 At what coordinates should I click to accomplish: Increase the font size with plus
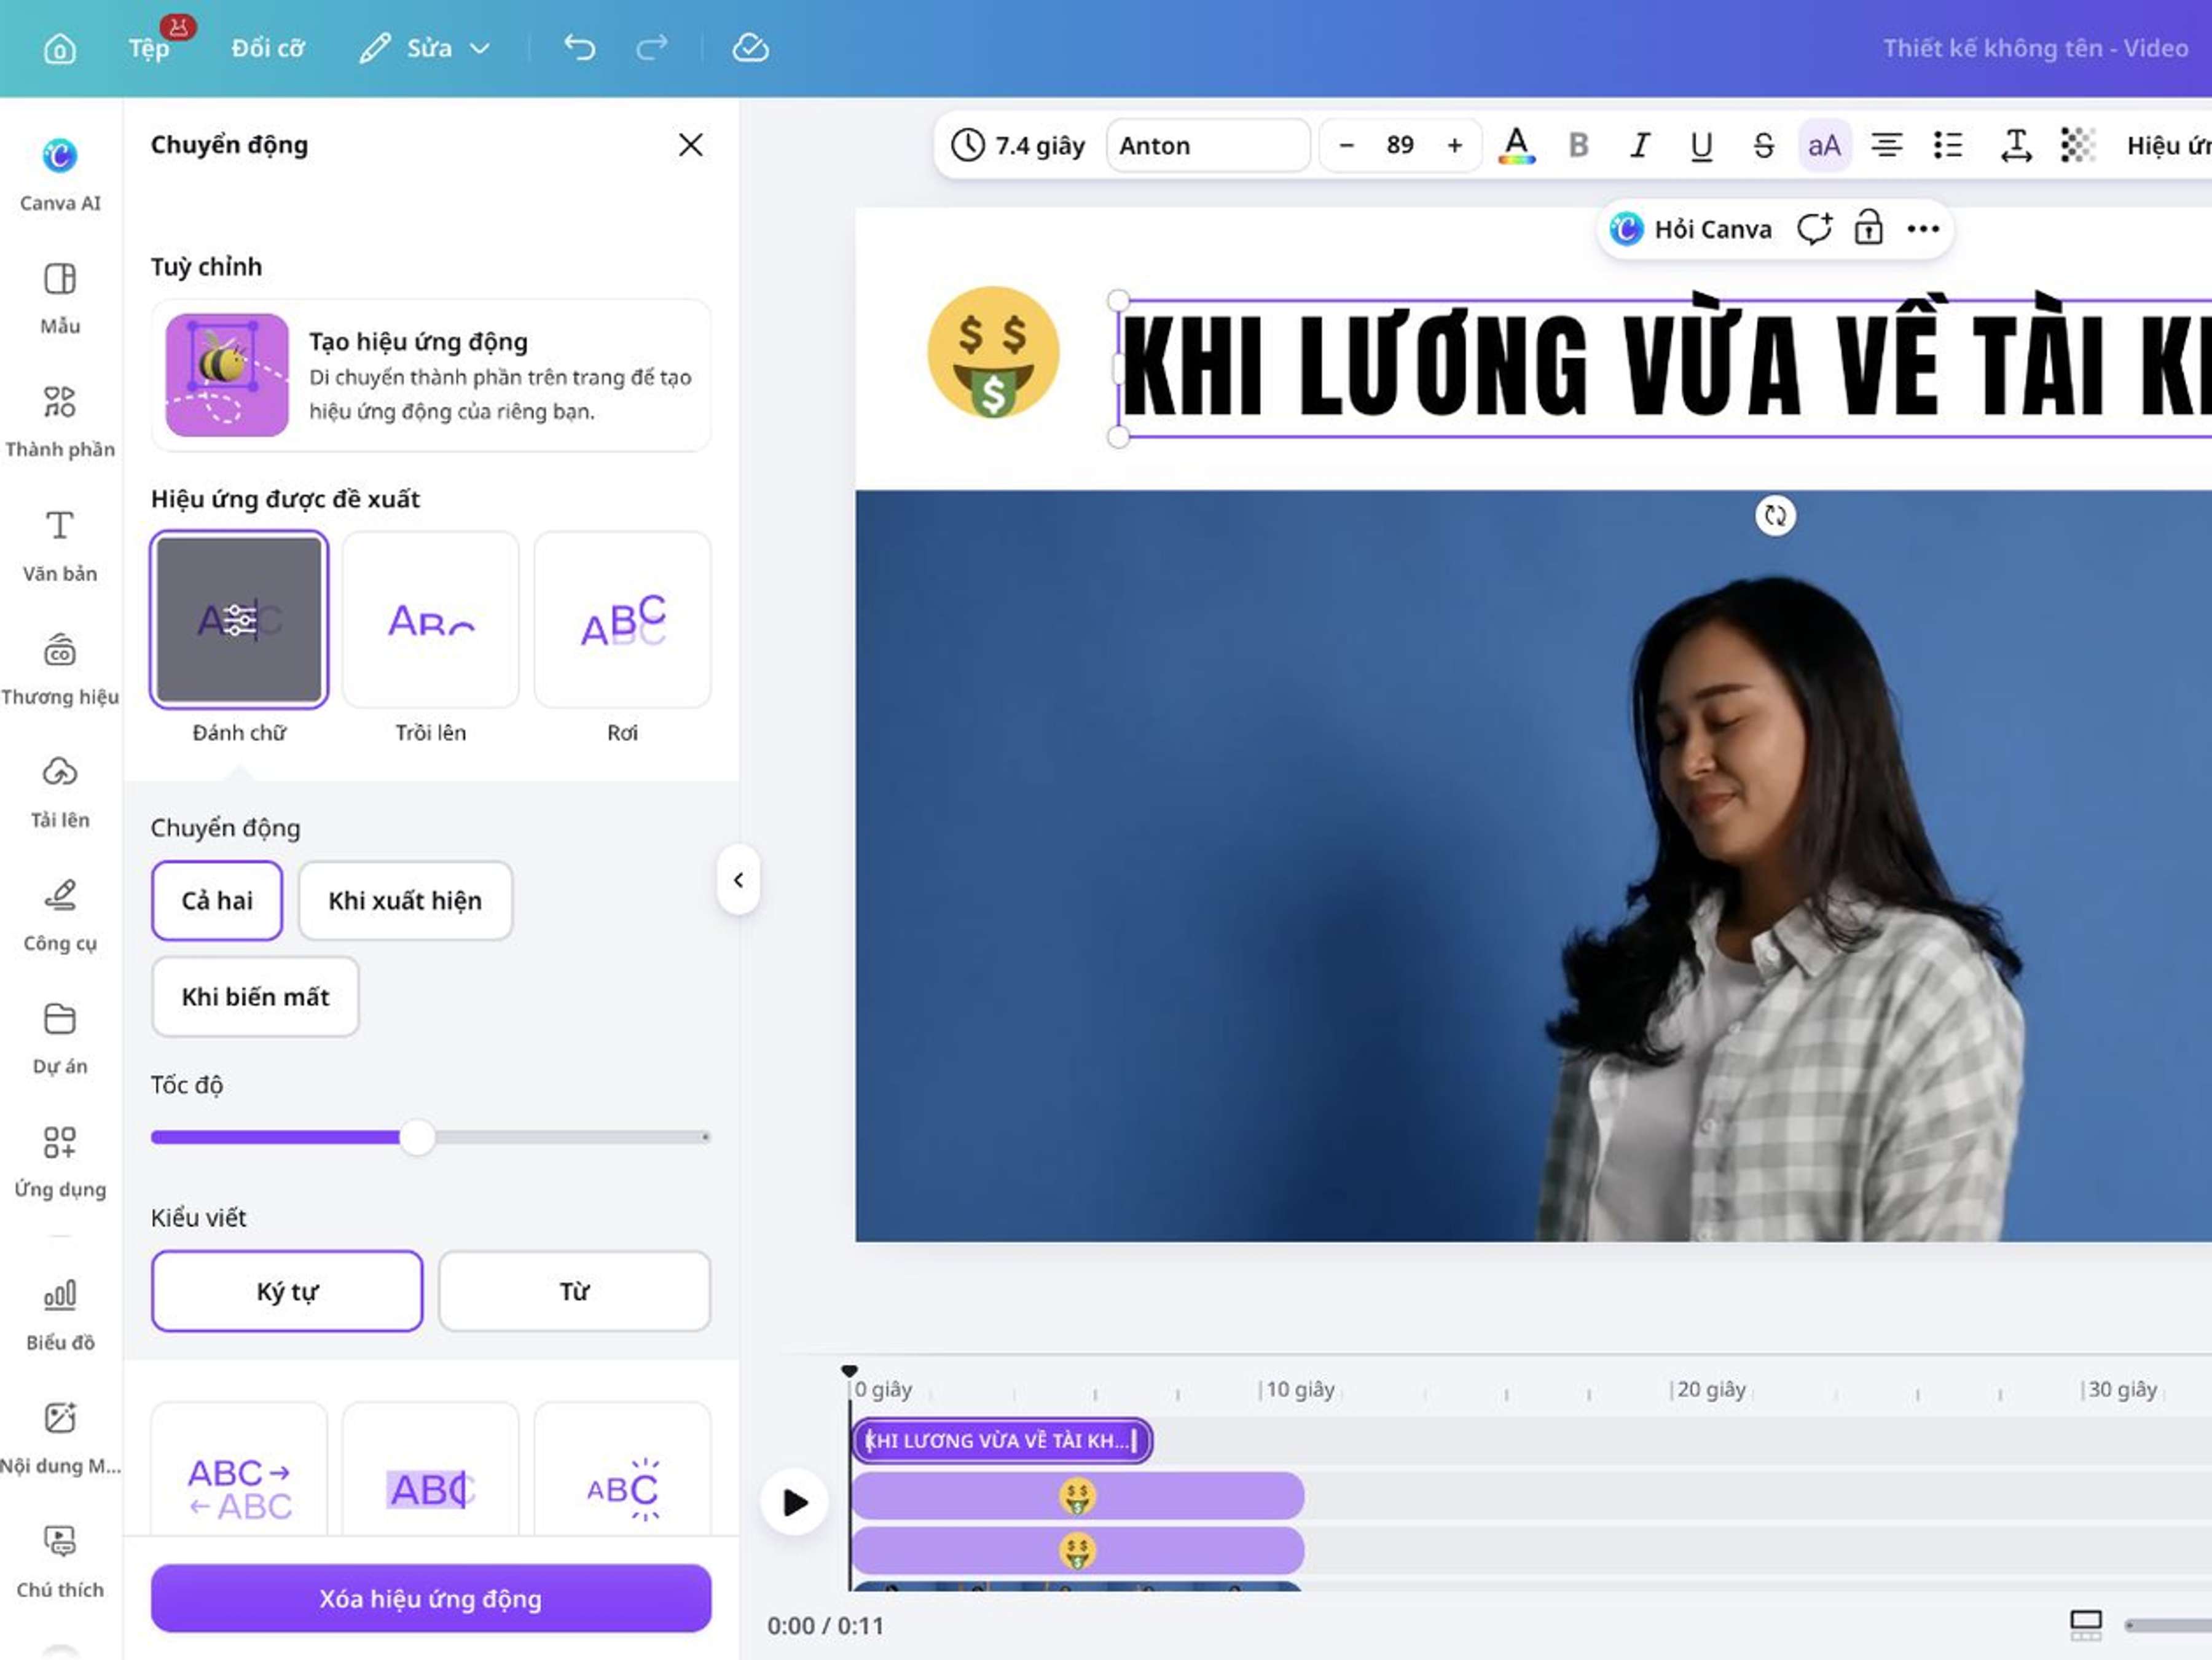[1454, 145]
